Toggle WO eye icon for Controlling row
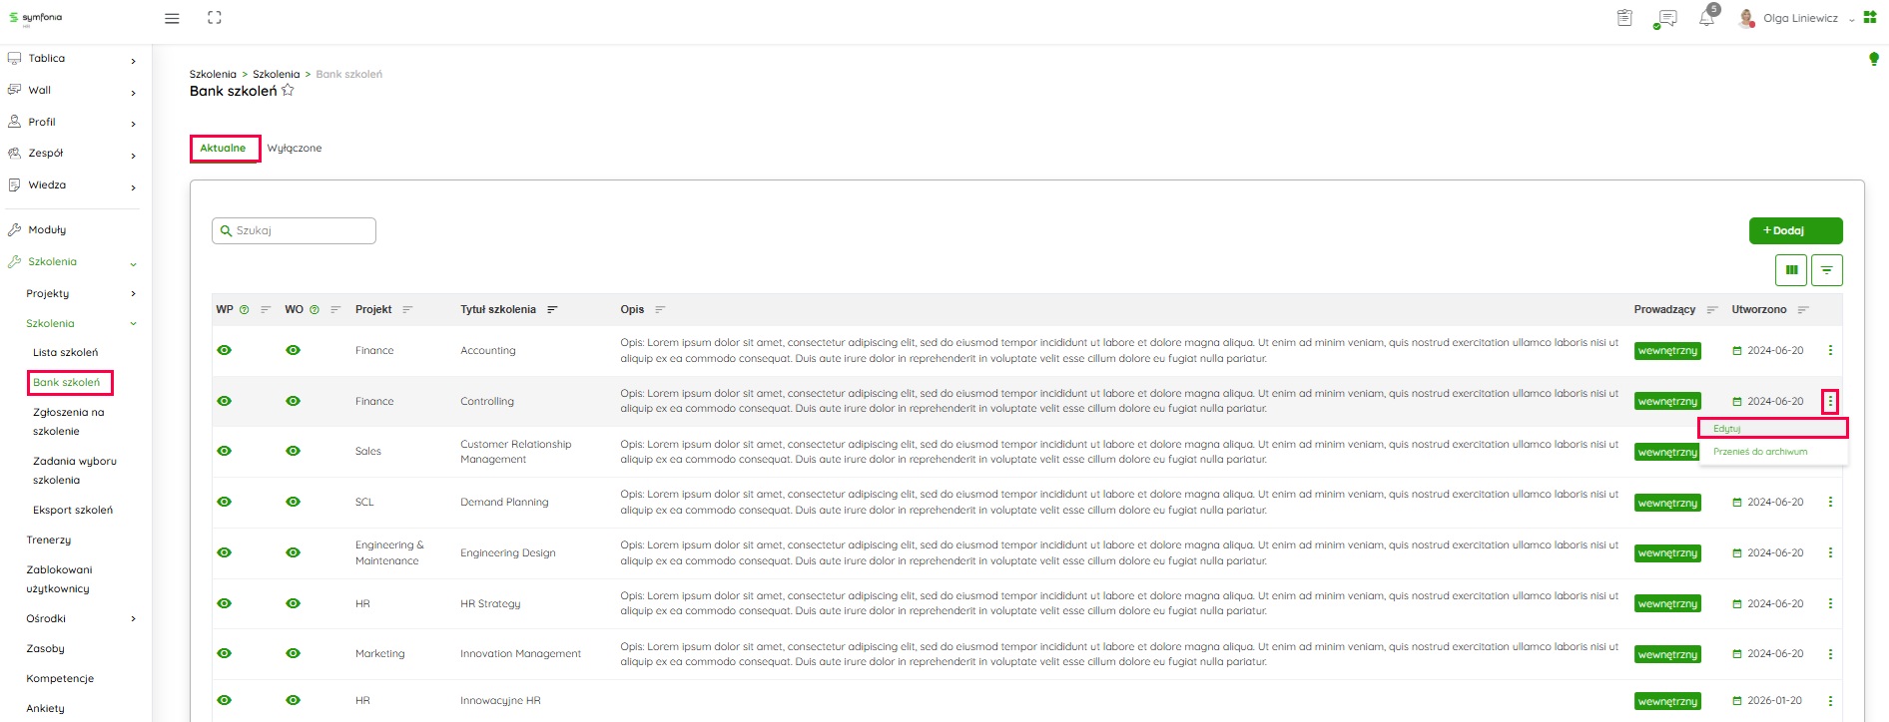This screenshot has width=1889, height=722. pyautogui.click(x=293, y=401)
